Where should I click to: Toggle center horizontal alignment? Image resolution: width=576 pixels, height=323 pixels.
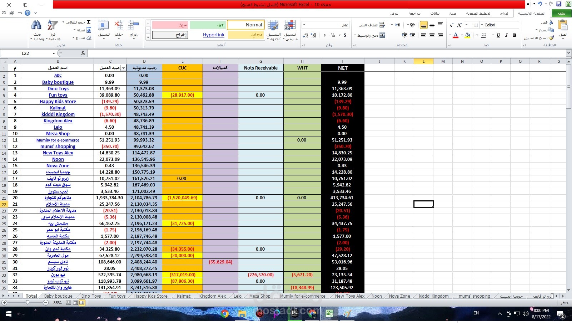click(x=432, y=35)
